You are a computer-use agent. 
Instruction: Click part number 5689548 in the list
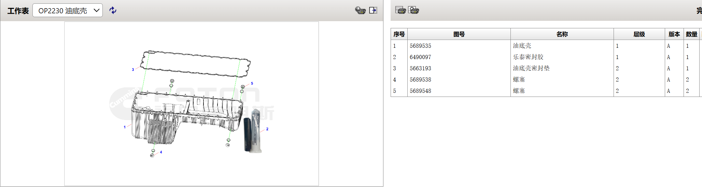[420, 91]
